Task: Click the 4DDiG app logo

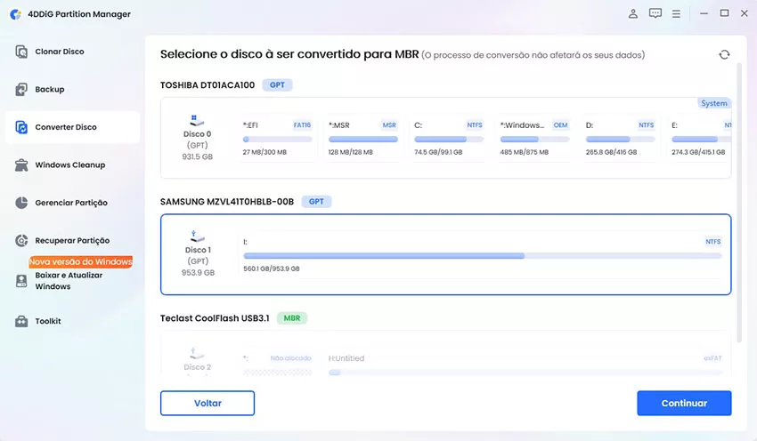Action: (x=15, y=14)
